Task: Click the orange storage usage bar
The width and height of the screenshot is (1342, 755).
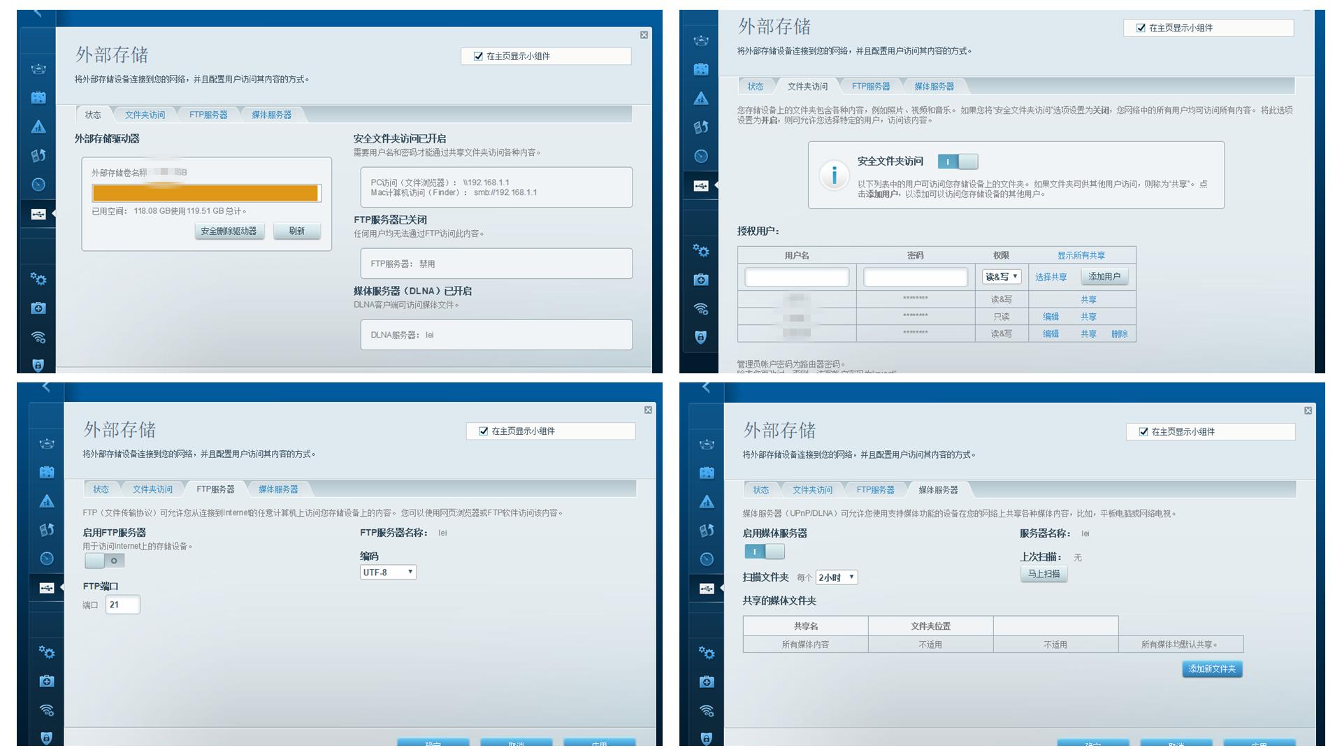Action: click(x=206, y=193)
